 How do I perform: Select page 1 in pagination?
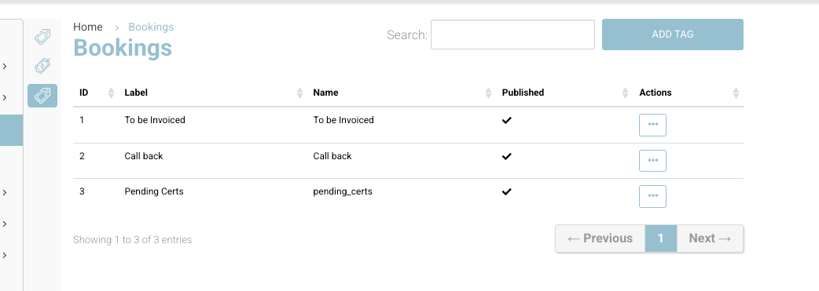point(661,238)
